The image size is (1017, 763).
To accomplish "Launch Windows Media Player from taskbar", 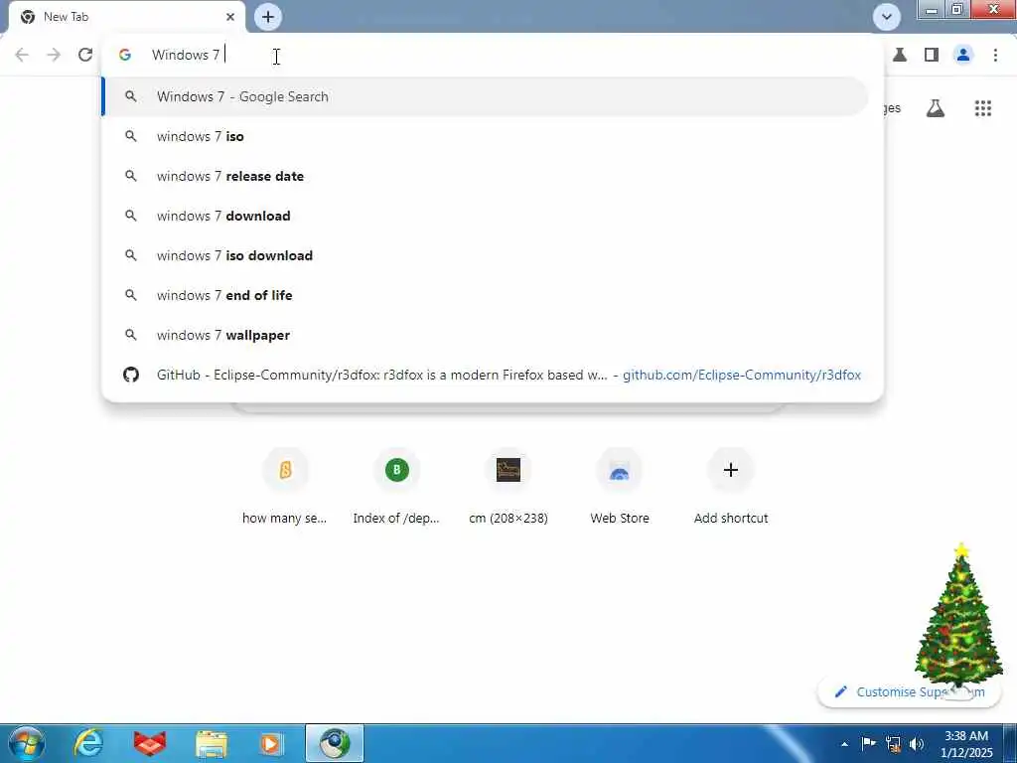I will click(272, 743).
